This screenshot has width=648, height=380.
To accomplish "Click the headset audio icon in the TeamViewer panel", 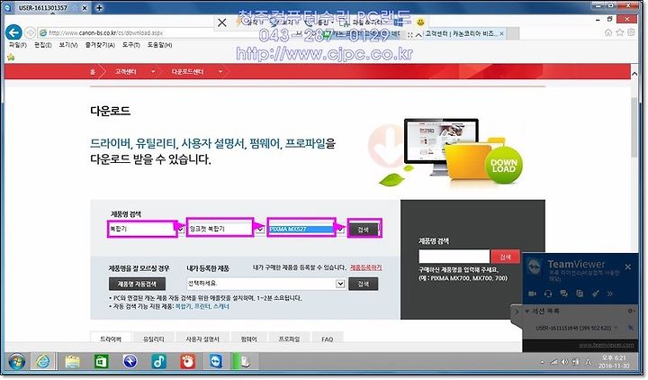I will click(548, 294).
